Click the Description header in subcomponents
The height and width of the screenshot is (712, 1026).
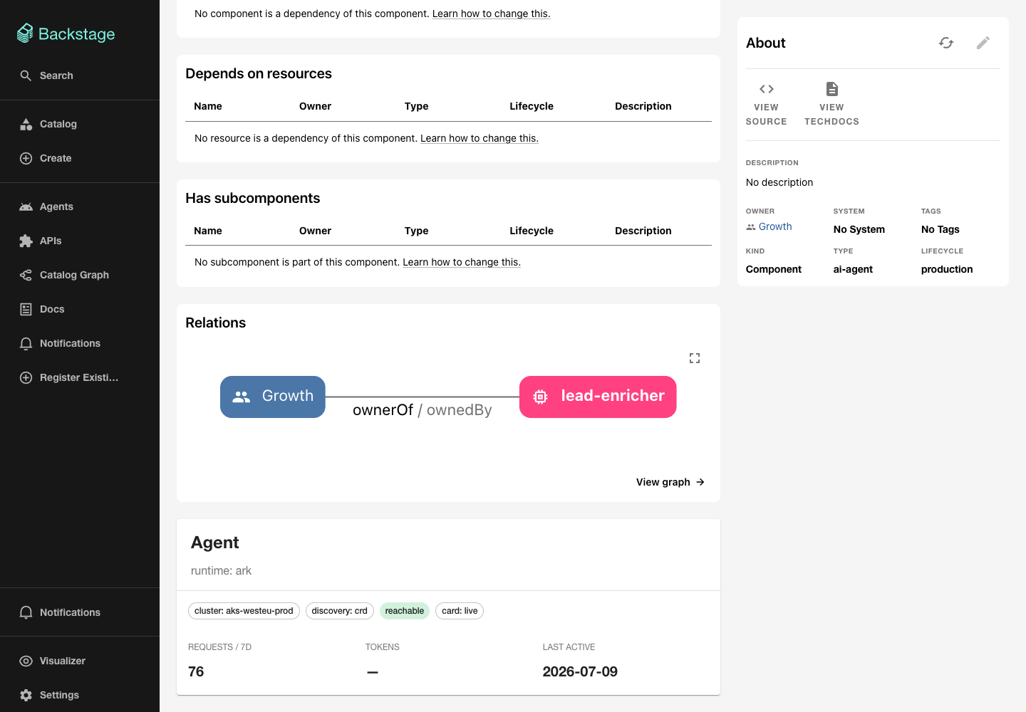tap(643, 231)
